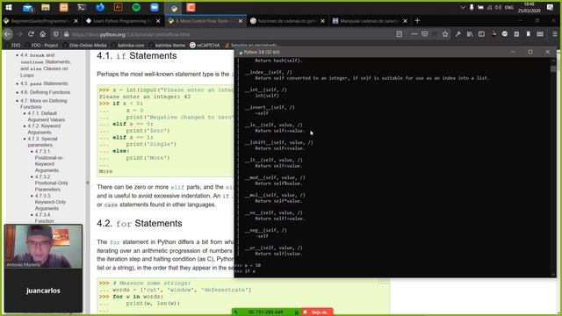
Task: Open page actions three-dots menu
Action: [x=414, y=34]
